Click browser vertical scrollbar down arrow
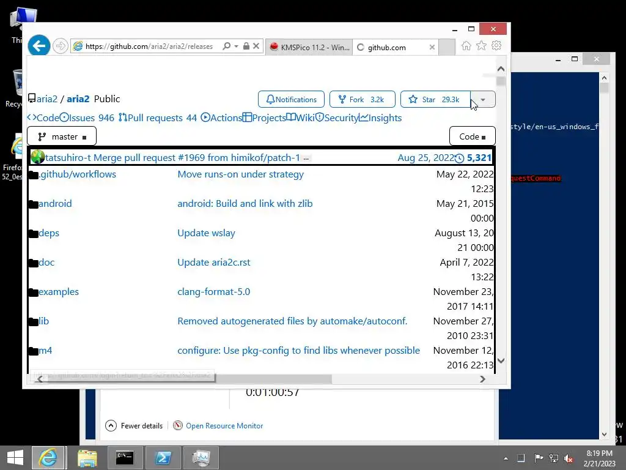This screenshot has height=470, width=626. [x=501, y=360]
